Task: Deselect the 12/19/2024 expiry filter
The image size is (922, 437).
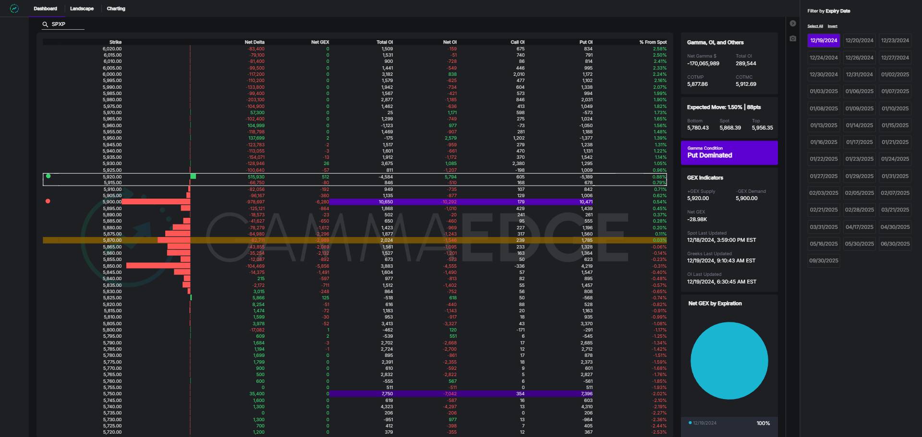Action: [824, 41]
